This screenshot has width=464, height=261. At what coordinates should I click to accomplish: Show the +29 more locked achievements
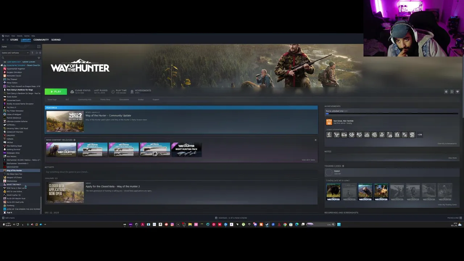click(420, 135)
